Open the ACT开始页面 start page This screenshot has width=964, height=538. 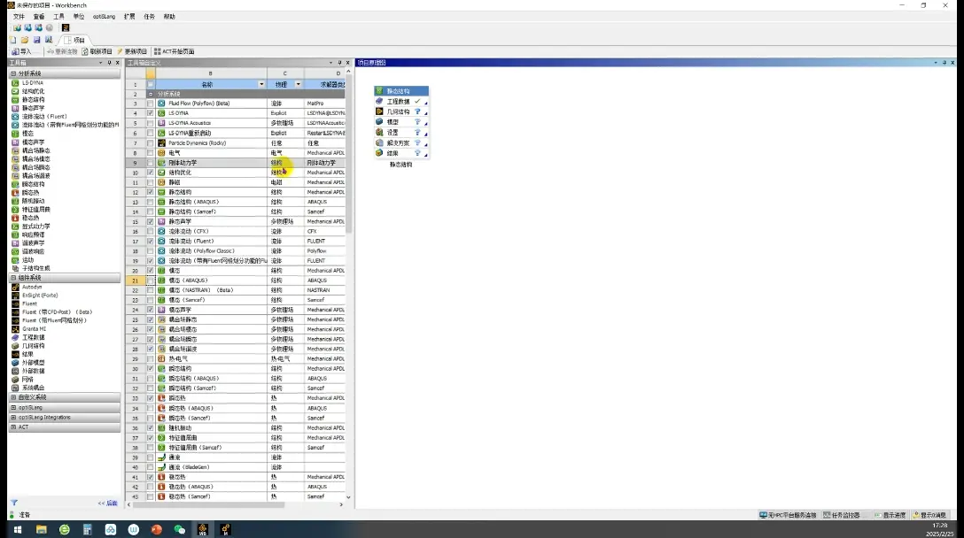click(174, 51)
